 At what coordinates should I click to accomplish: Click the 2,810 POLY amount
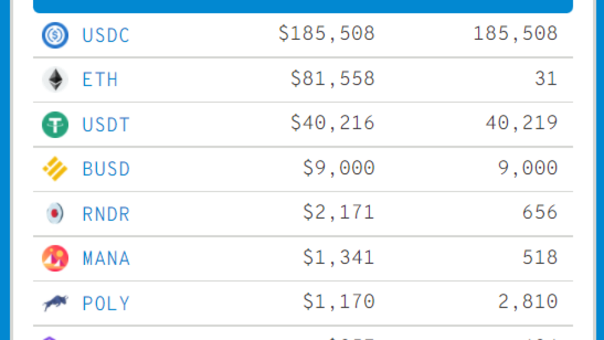[527, 302]
